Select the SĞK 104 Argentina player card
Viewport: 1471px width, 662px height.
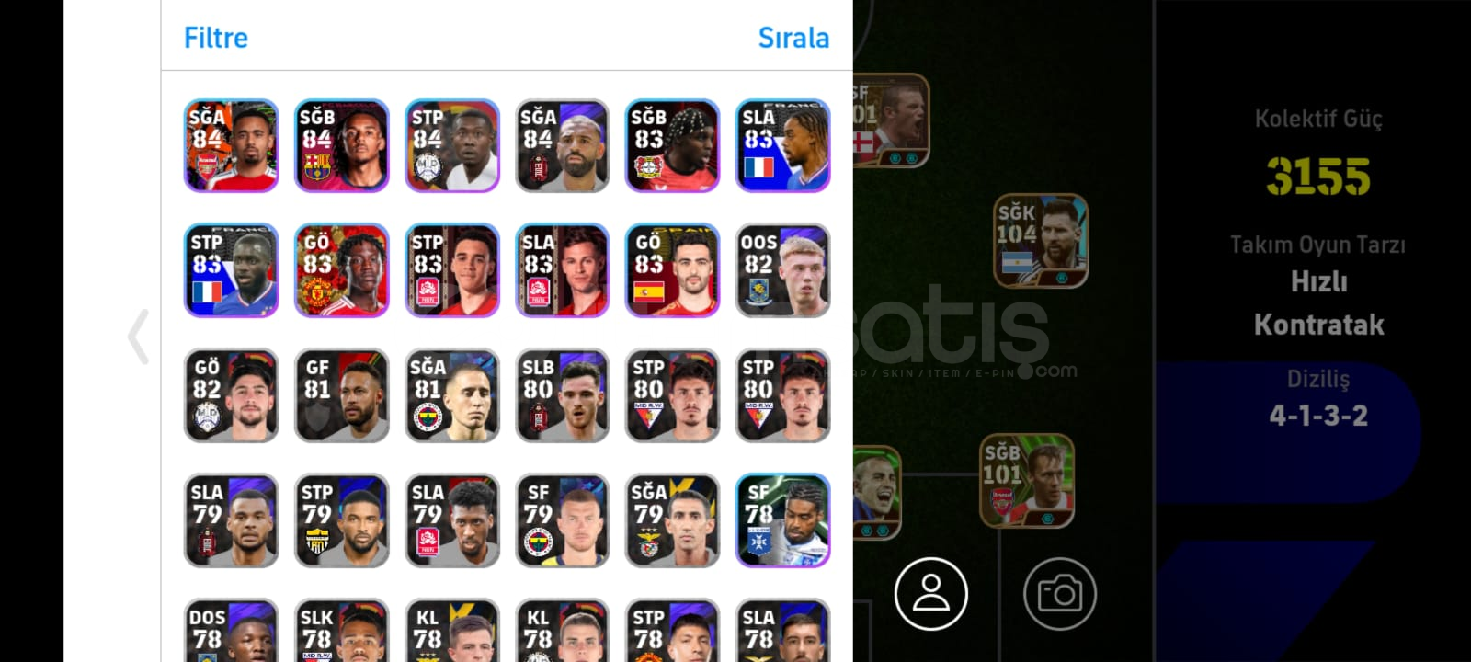1041,241
